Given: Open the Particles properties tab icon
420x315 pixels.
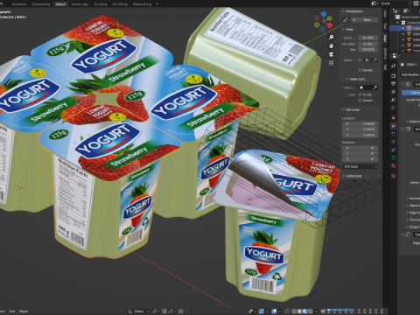Looking at the screenshot, I should (x=393, y=134).
